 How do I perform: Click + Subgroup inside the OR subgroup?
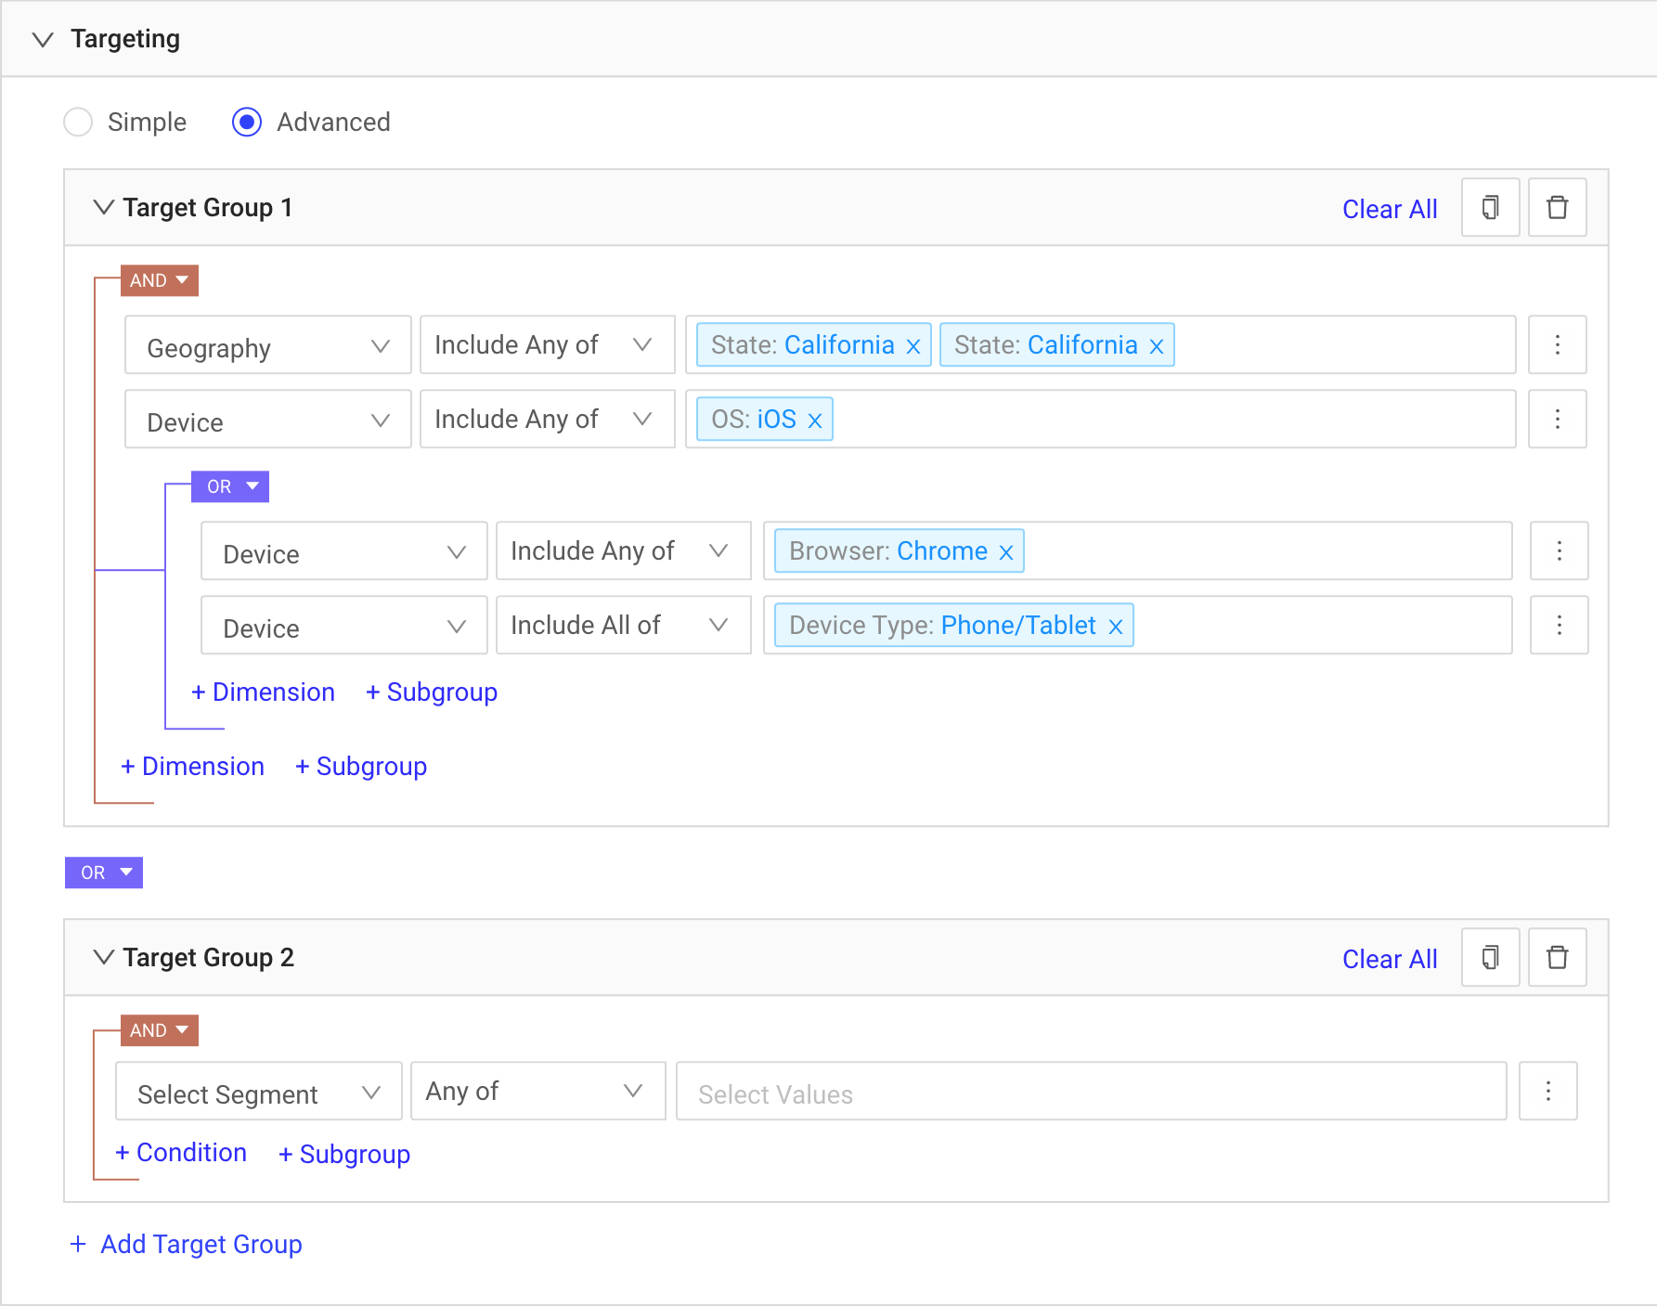[x=432, y=692]
